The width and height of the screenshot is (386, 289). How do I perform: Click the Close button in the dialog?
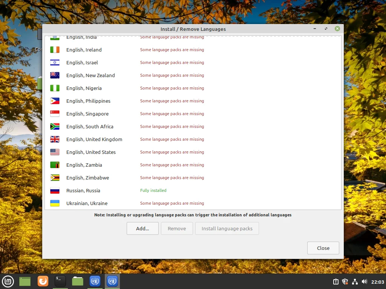point(323,248)
